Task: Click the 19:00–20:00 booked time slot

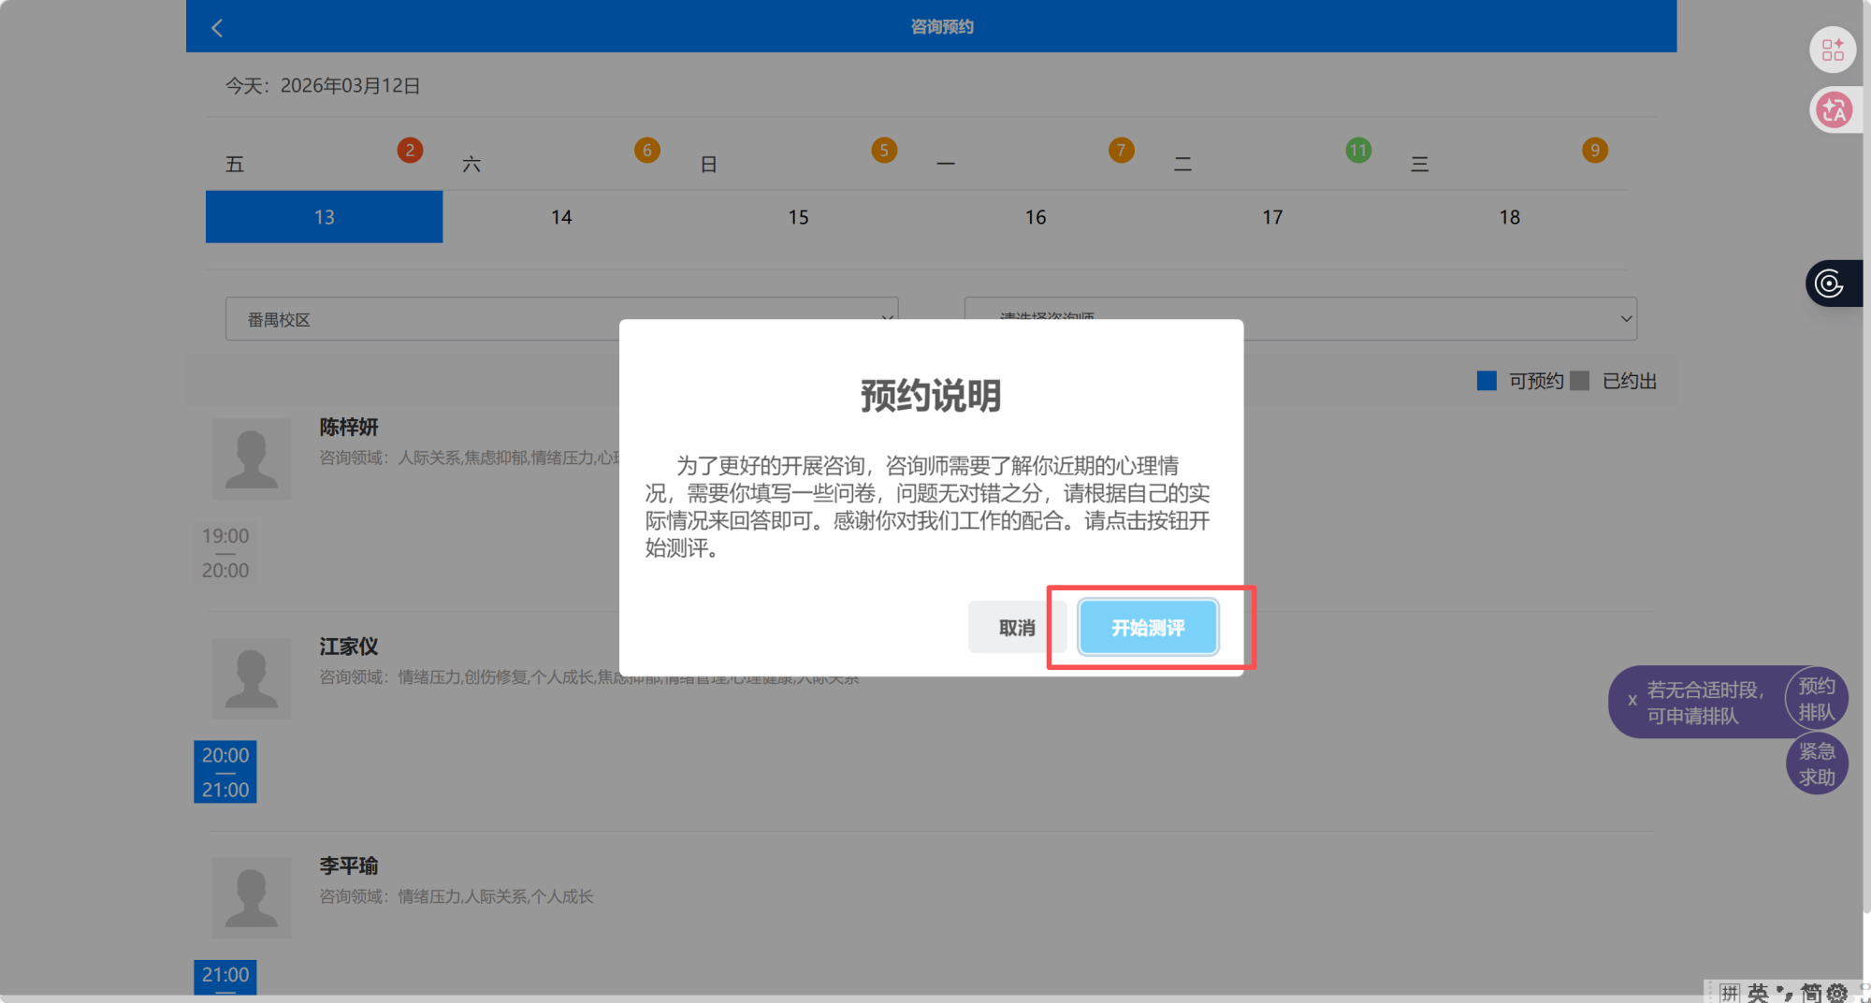Action: [225, 553]
